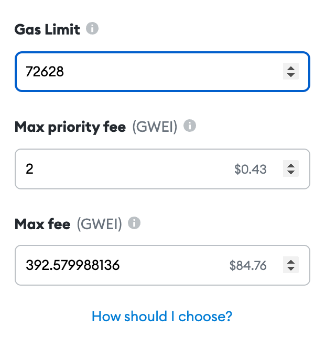The image size is (325, 339).
Task: Increase Gas Limit with the up arrow
Action: coord(291,69)
